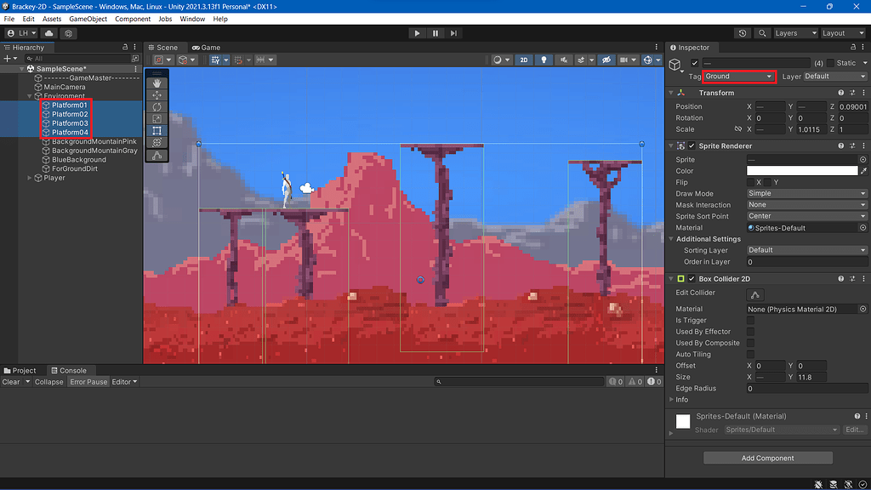Click the Sprite Renderer help icon
This screenshot has width=871, height=490.
click(840, 145)
